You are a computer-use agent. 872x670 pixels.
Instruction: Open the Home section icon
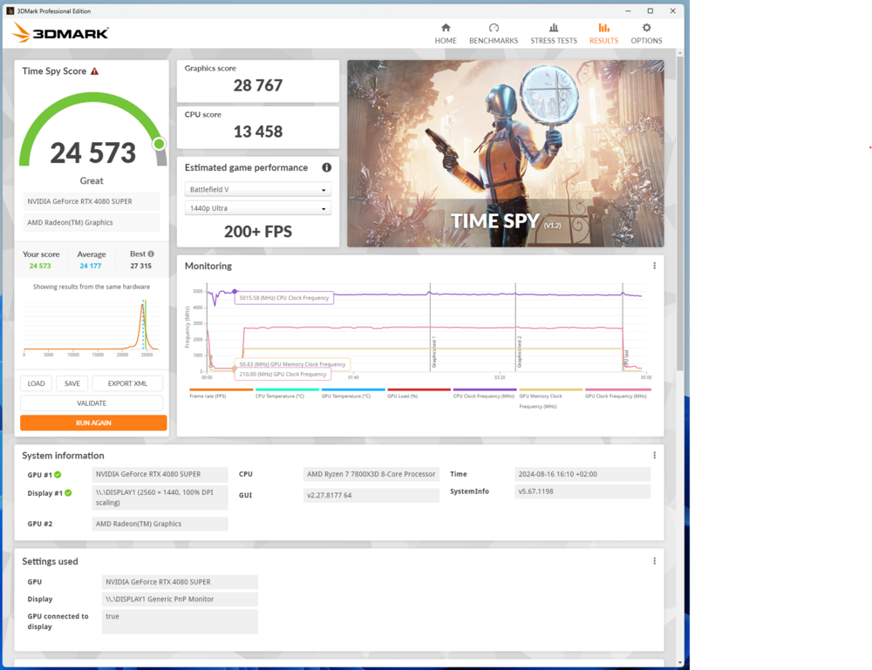[x=446, y=28]
